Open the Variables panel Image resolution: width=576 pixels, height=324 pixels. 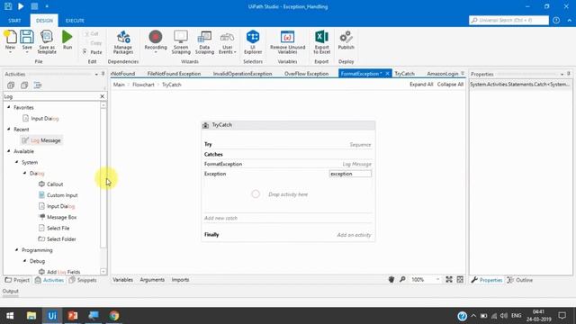(122, 280)
